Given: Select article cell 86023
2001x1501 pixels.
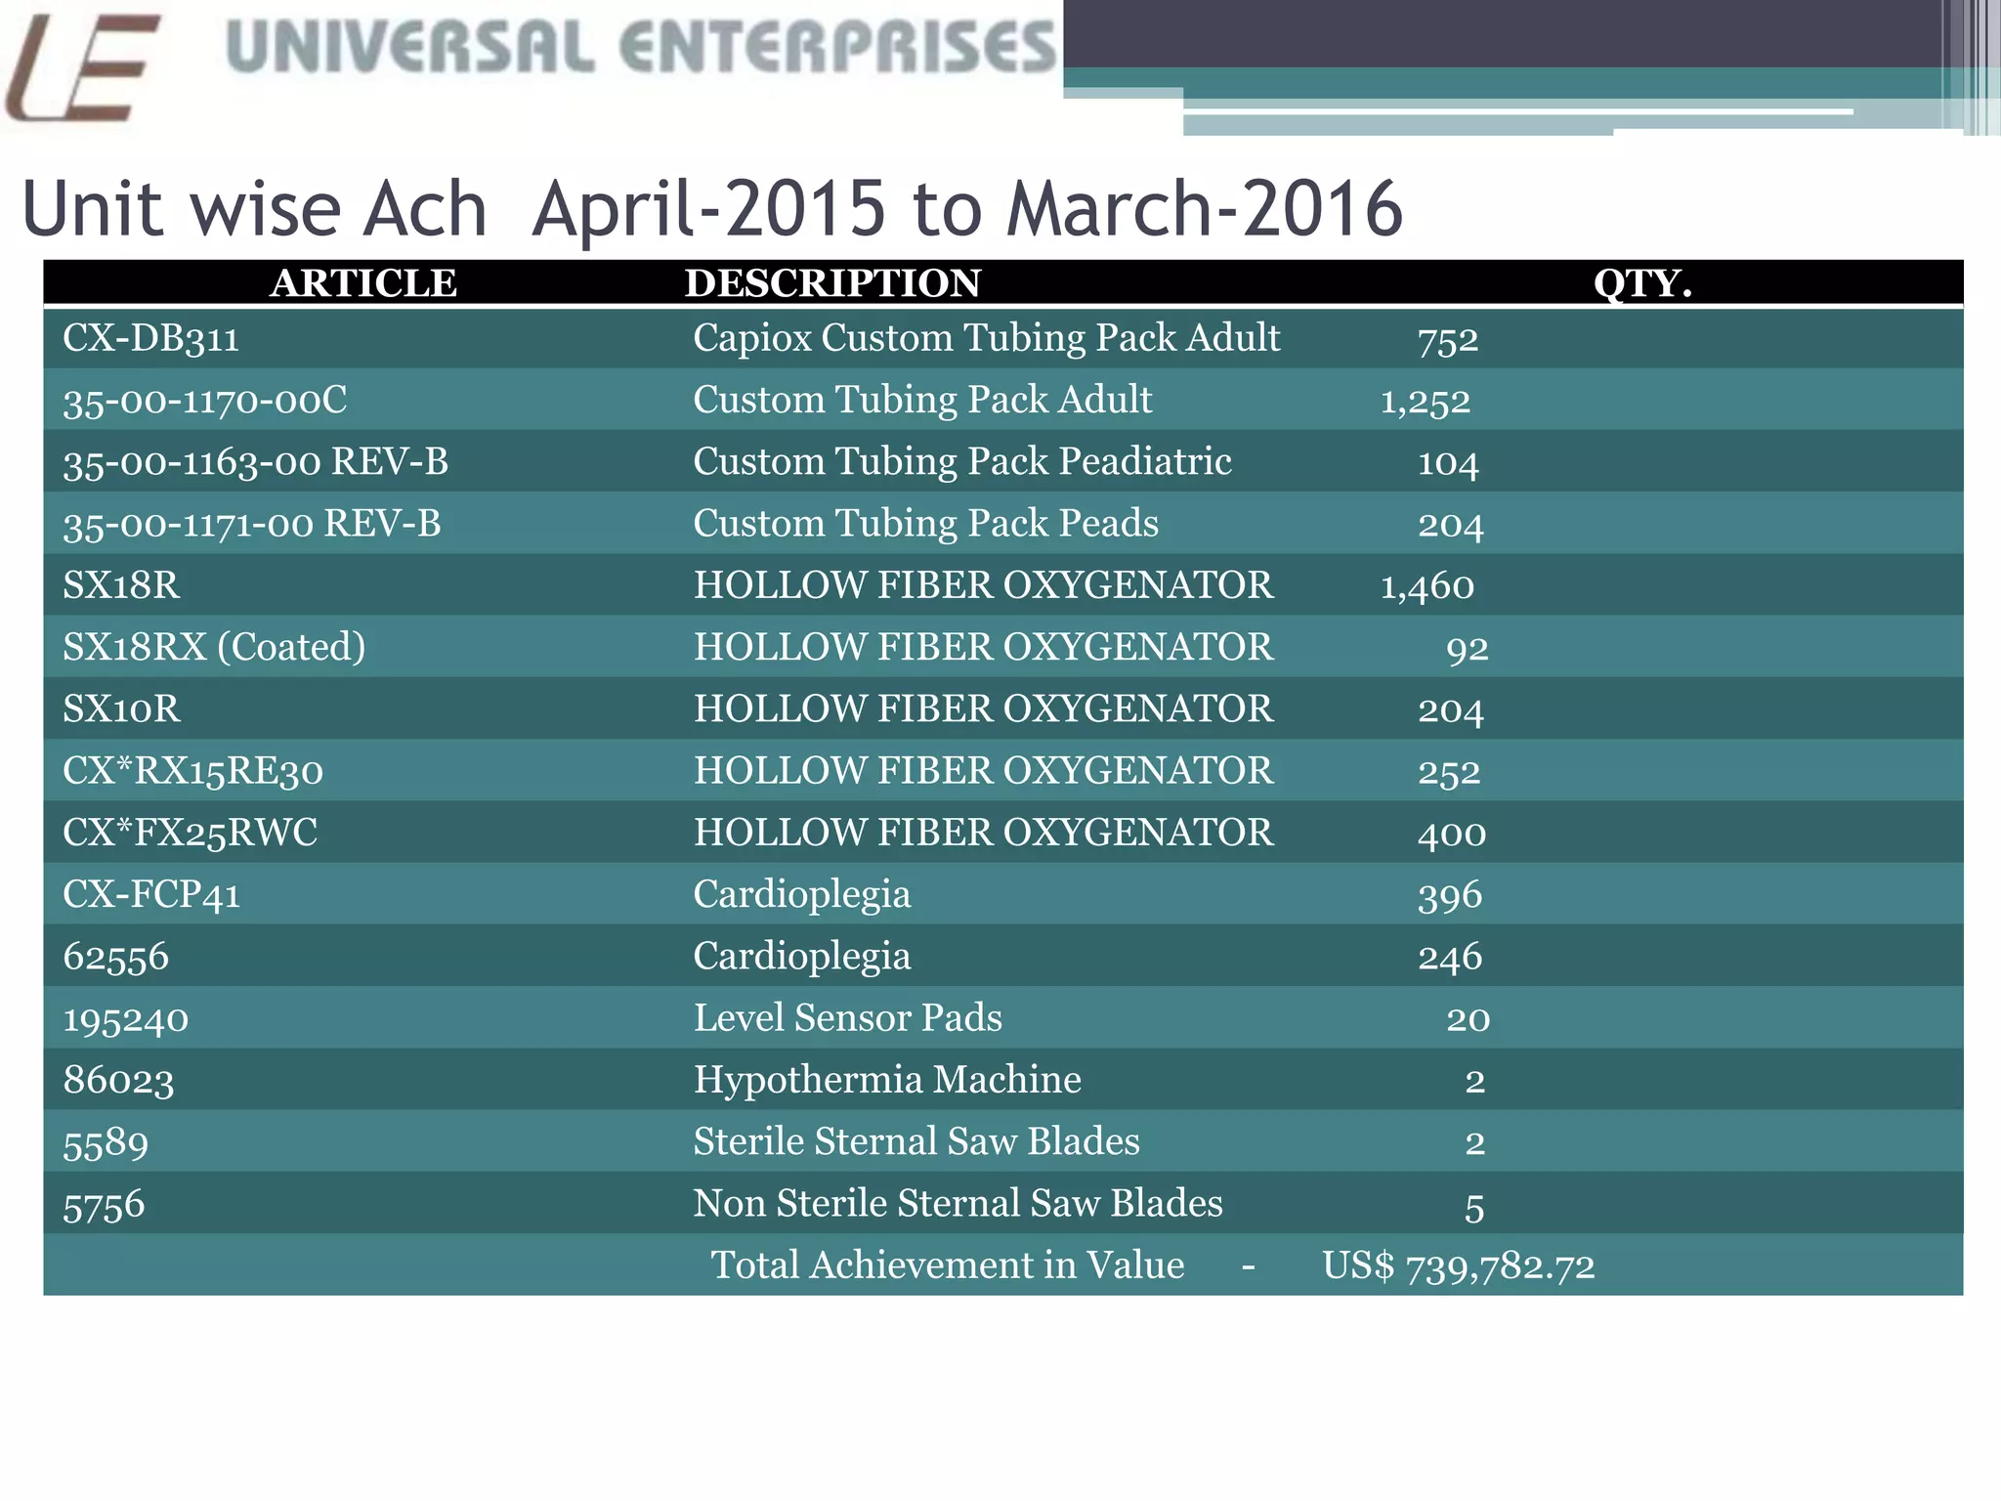Looking at the screenshot, I should (x=118, y=1081).
